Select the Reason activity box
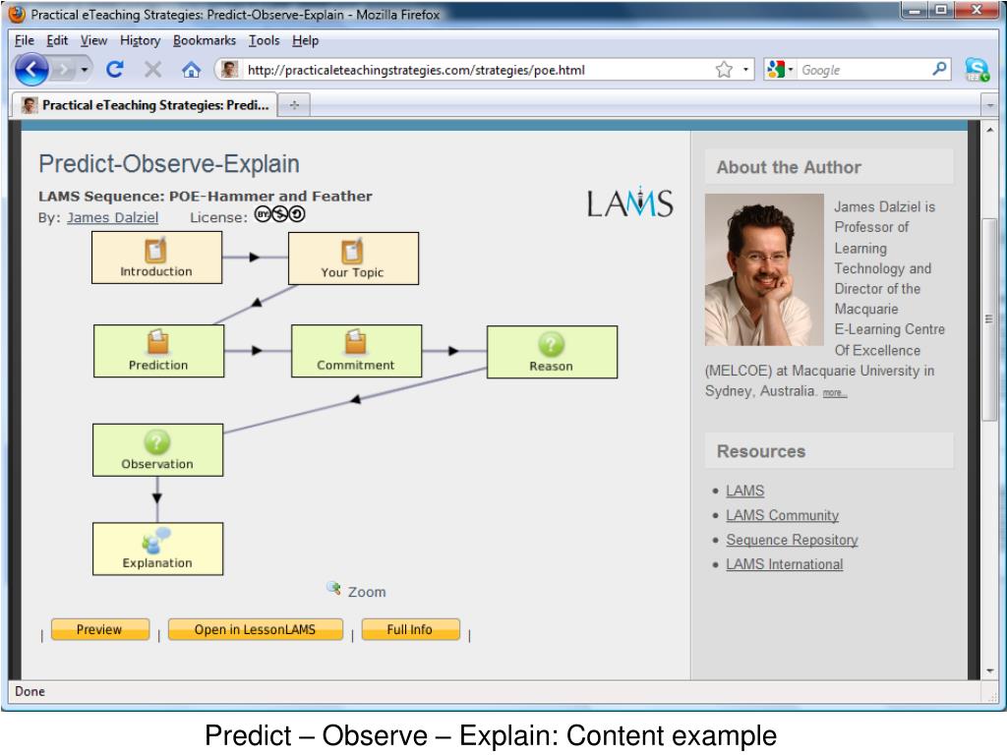Viewport: 1007px width, 755px height. click(552, 352)
